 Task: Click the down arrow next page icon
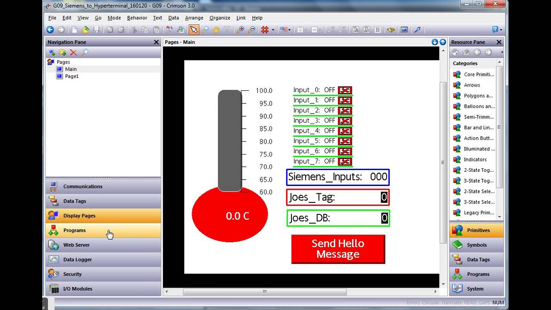tap(435, 42)
